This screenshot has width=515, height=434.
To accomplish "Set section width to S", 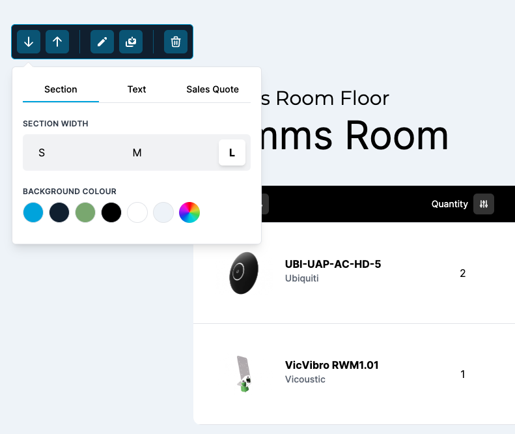I will tap(42, 152).
